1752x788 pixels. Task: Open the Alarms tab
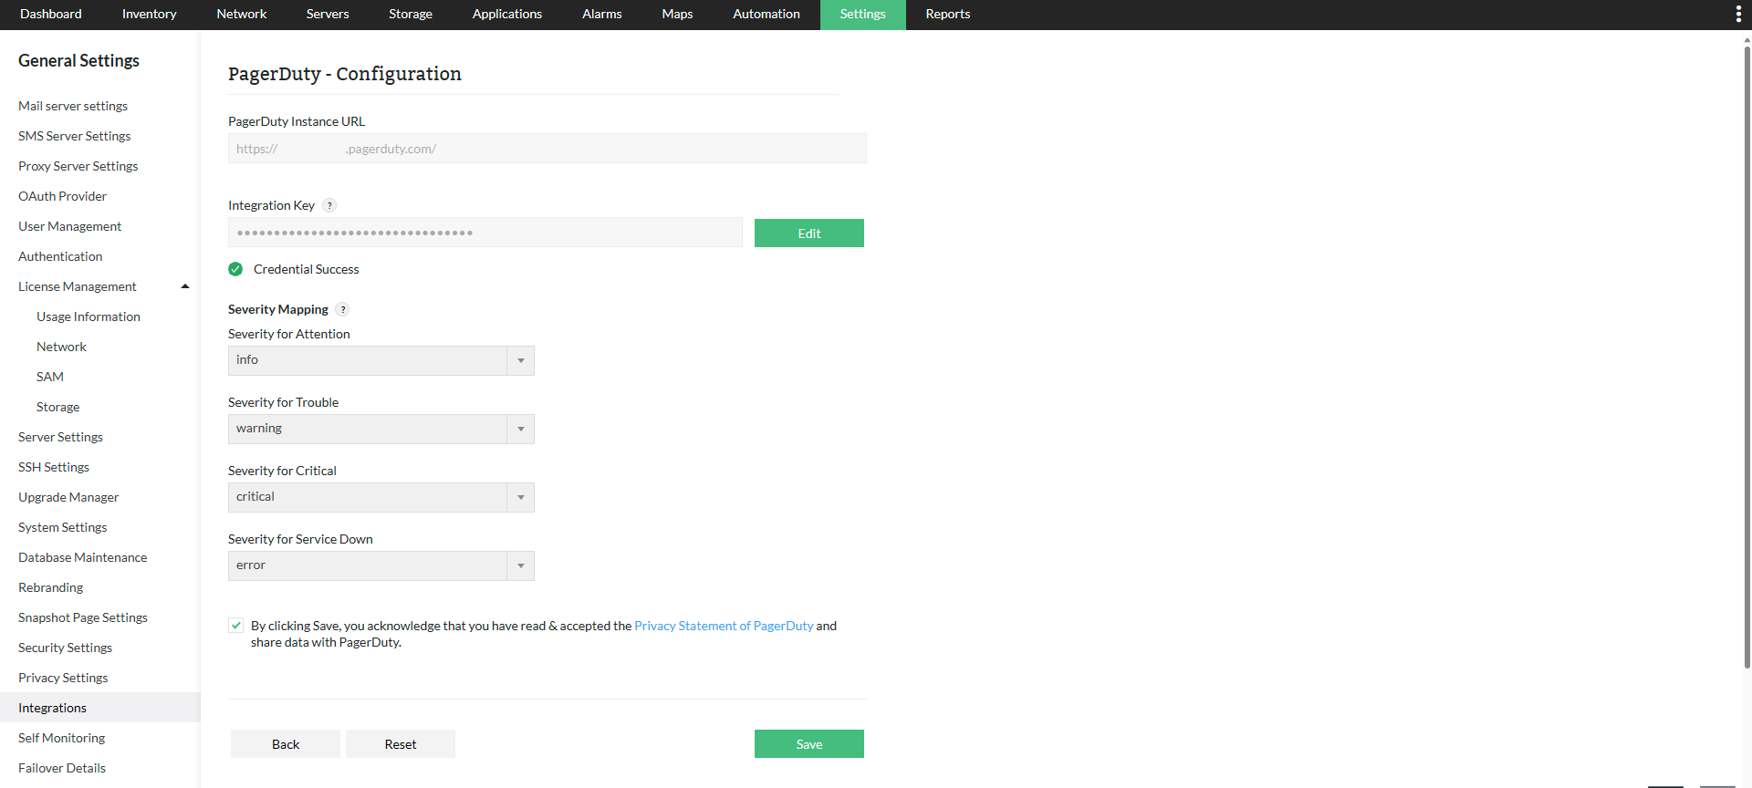pyautogui.click(x=602, y=15)
